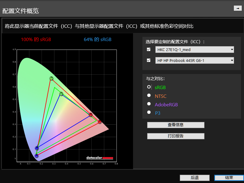
Task: Click the orange NTSC option label
Action: 161,96
